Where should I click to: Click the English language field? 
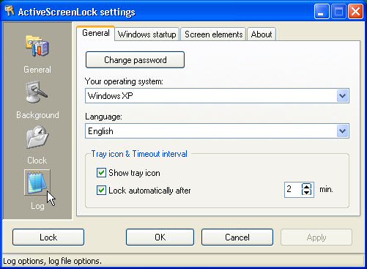[x=217, y=131]
